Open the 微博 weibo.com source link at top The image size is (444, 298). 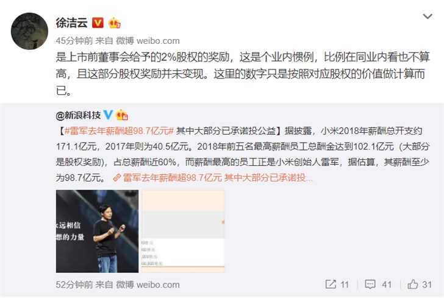pos(148,41)
